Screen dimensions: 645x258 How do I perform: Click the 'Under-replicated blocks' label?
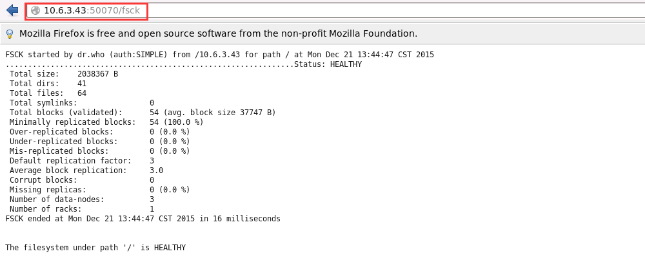(x=64, y=142)
